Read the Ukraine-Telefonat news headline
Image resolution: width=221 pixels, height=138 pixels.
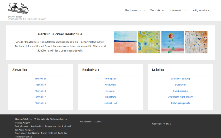tap(41, 121)
